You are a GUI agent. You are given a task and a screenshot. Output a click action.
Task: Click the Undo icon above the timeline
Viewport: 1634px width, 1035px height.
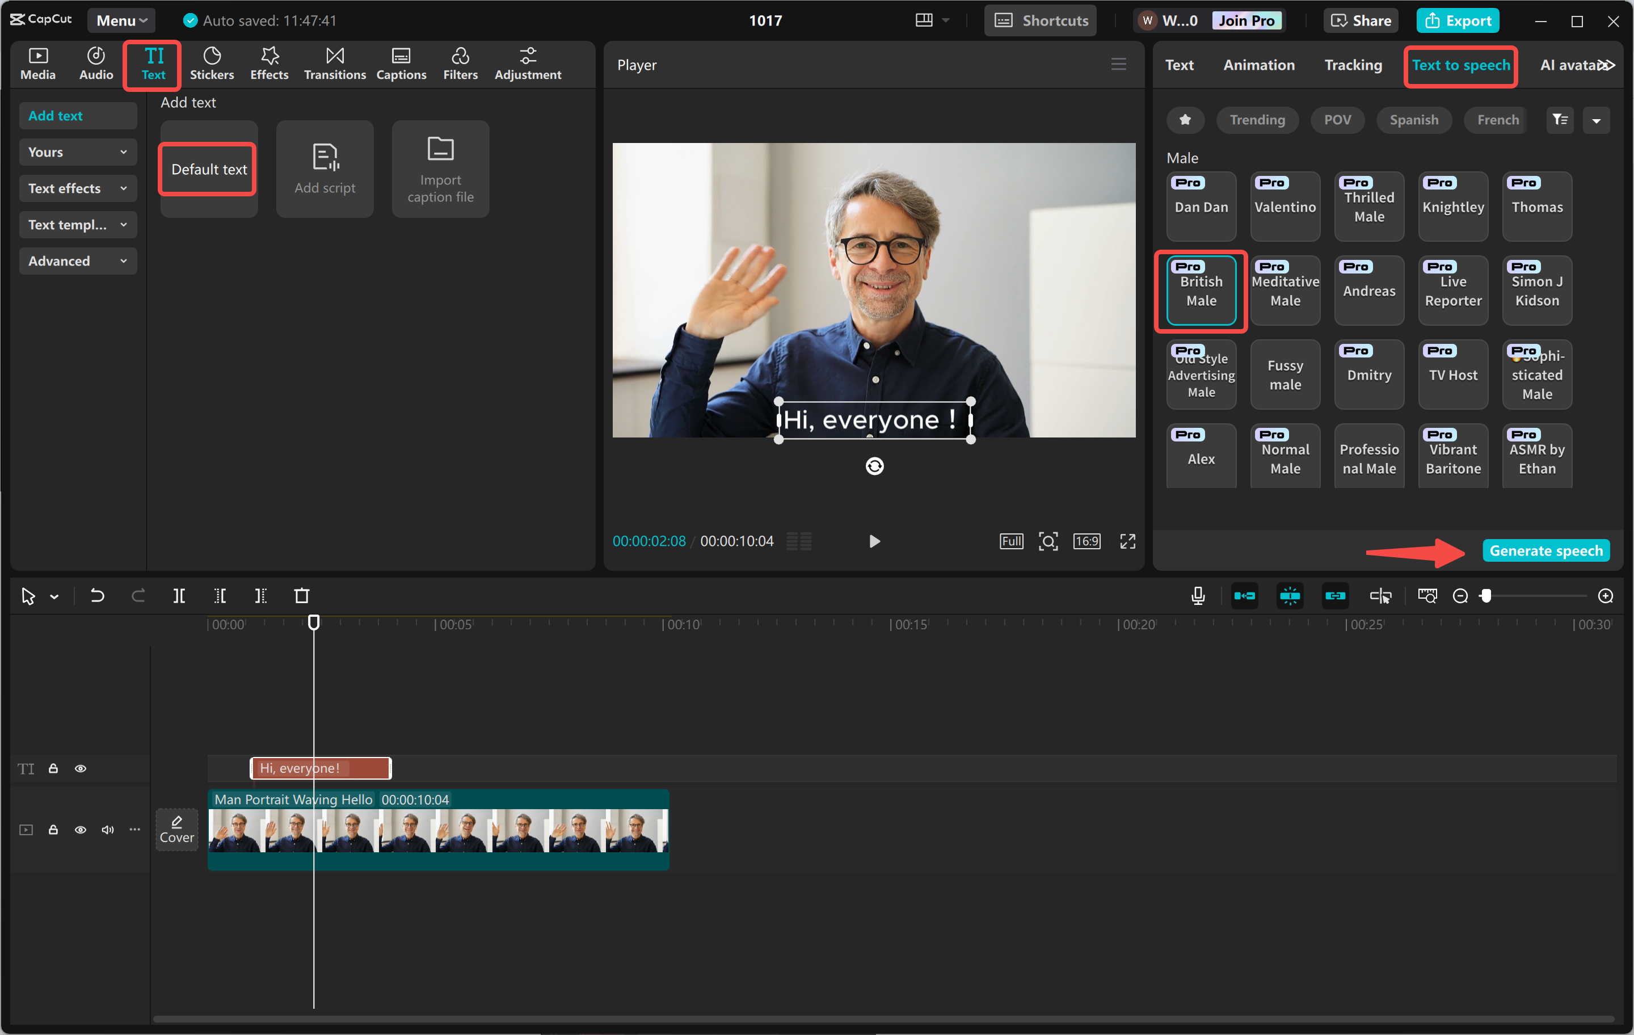(96, 596)
